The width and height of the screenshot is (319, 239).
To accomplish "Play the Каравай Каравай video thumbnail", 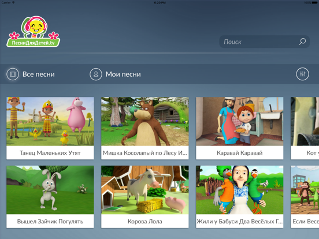I will [239, 121].
